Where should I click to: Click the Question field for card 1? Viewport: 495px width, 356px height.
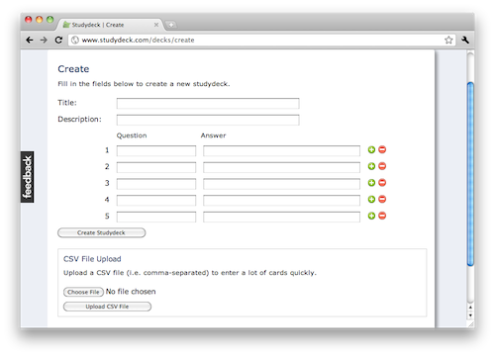pos(156,150)
